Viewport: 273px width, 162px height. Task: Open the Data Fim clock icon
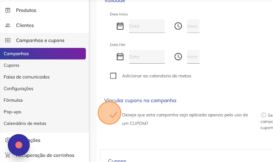[x=178, y=57]
